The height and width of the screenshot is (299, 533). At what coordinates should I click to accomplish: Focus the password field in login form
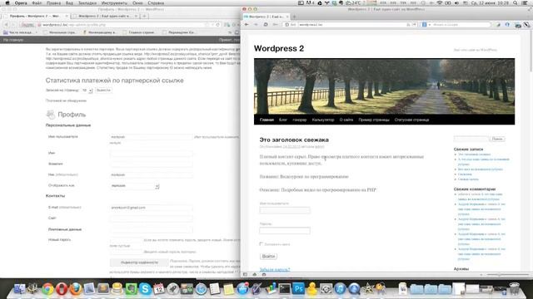pos(285,231)
